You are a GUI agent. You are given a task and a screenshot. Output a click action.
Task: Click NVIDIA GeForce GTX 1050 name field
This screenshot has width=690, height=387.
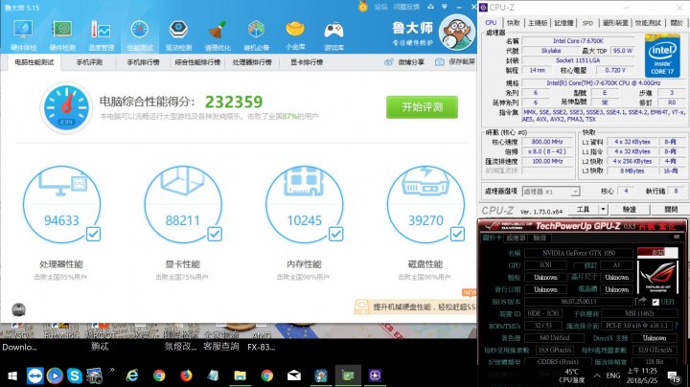578,253
